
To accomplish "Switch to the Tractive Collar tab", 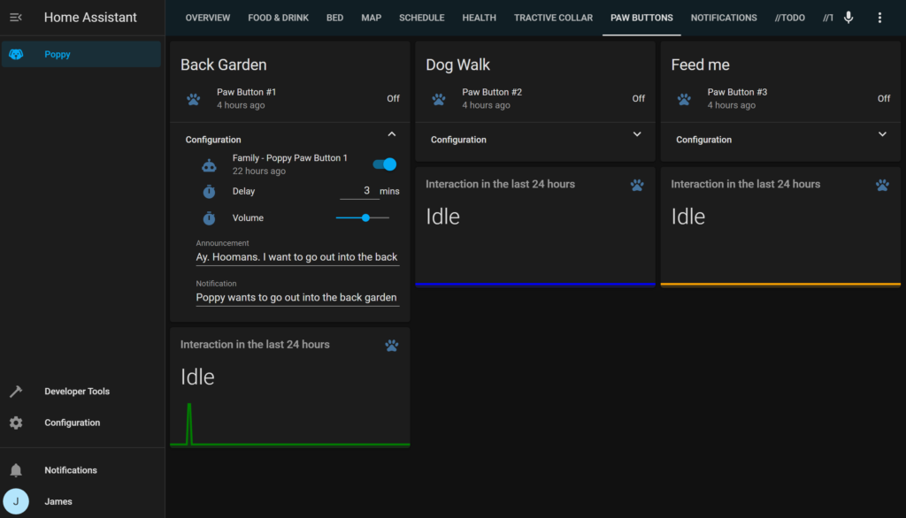I will click(553, 18).
